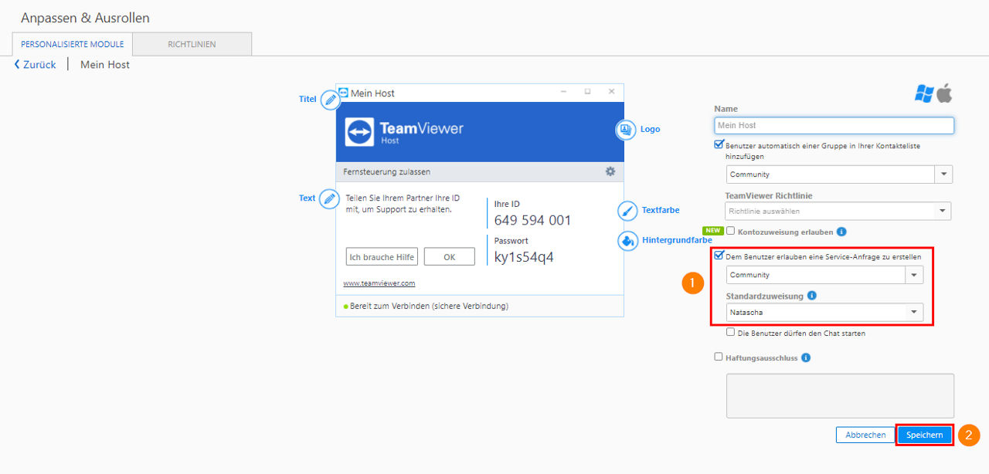
Task: Select the Windows platform logo icon
Action: [x=923, y=93]
